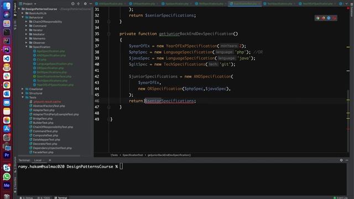The image size is (354, 199).
Task: Select the active SpecificationTest.php editor tab
Action: point(244,4)
